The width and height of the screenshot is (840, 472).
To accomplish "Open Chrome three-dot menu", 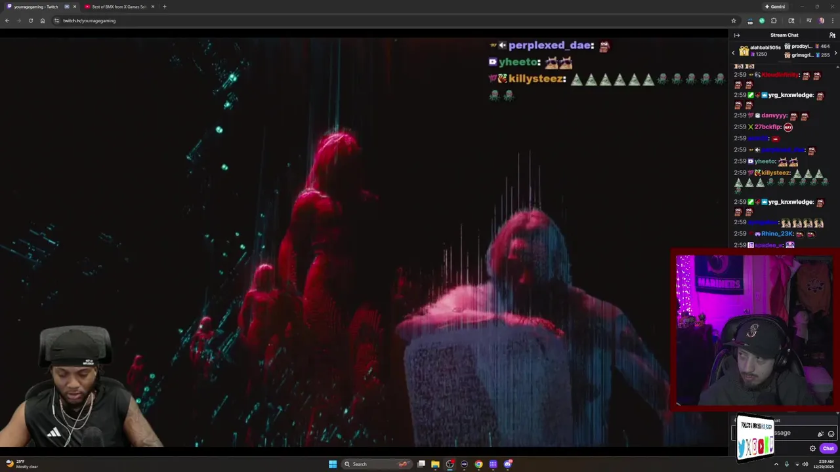I will (833, 20).
